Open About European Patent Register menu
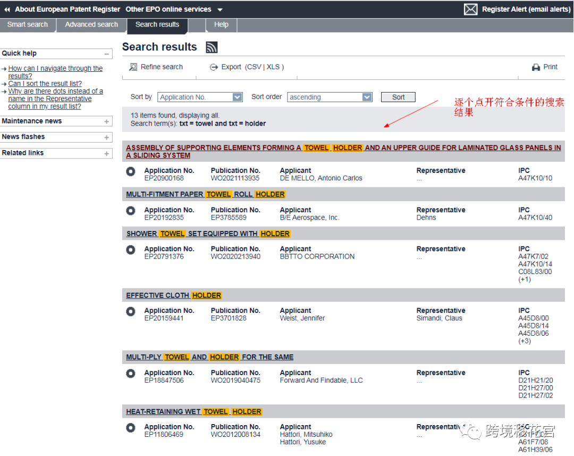 (x=67, y=9)
